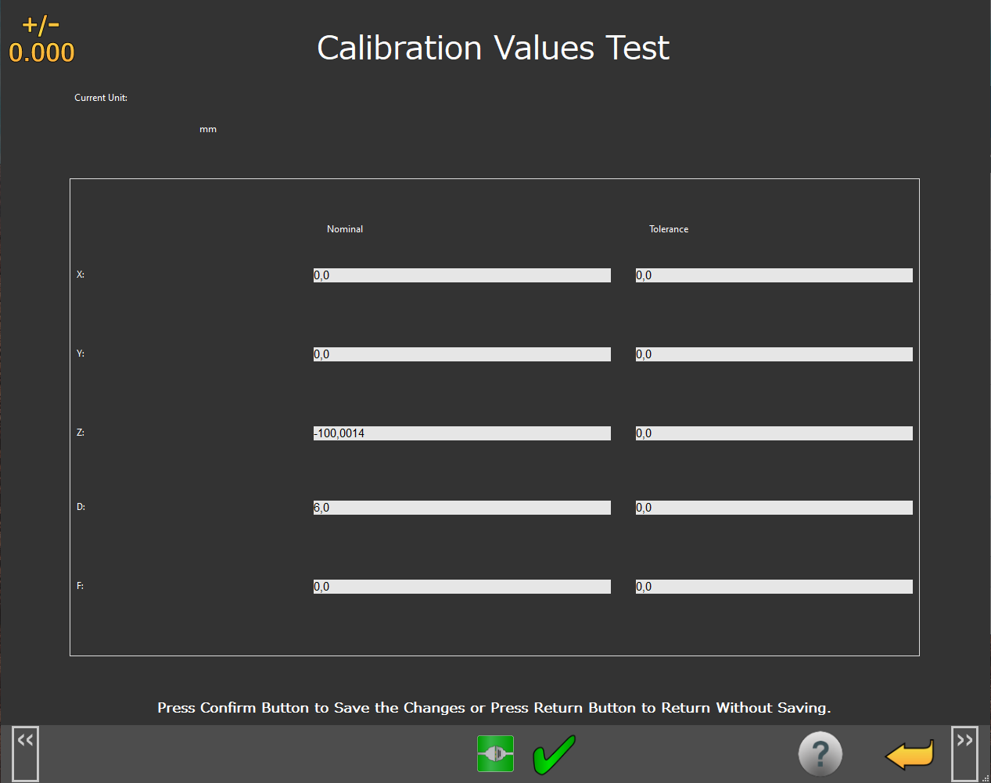
Task: Click the mm current unit value
Action: point(208,129)
